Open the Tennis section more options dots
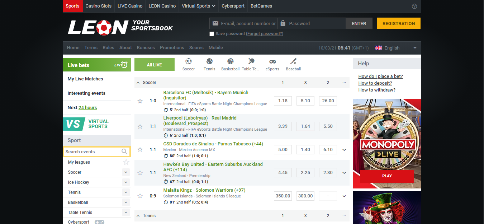This screenshot has height=224, width=484. pos(344,216)
